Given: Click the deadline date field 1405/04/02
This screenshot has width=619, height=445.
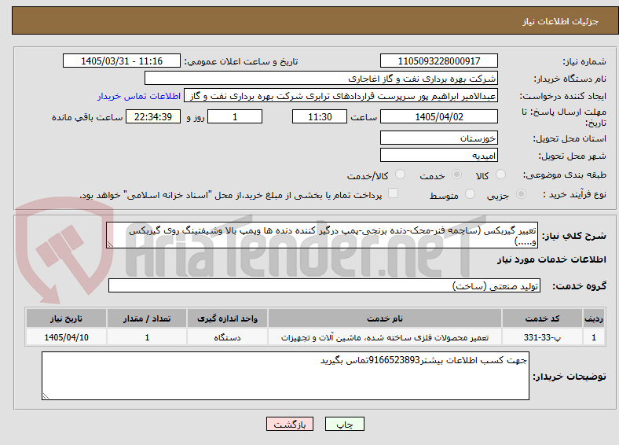Looking at the screenshot, I should 438,116.
